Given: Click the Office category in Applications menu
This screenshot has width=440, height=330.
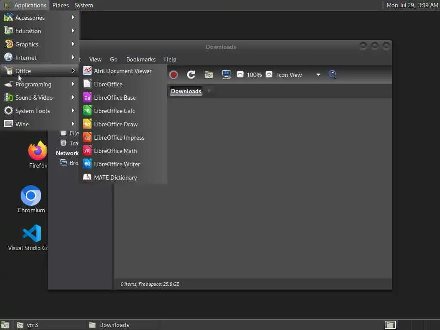Looking at the screenshot, I should click(40, 71).
